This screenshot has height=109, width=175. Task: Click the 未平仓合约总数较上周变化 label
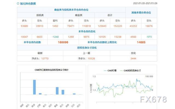(x=102, y=42)
